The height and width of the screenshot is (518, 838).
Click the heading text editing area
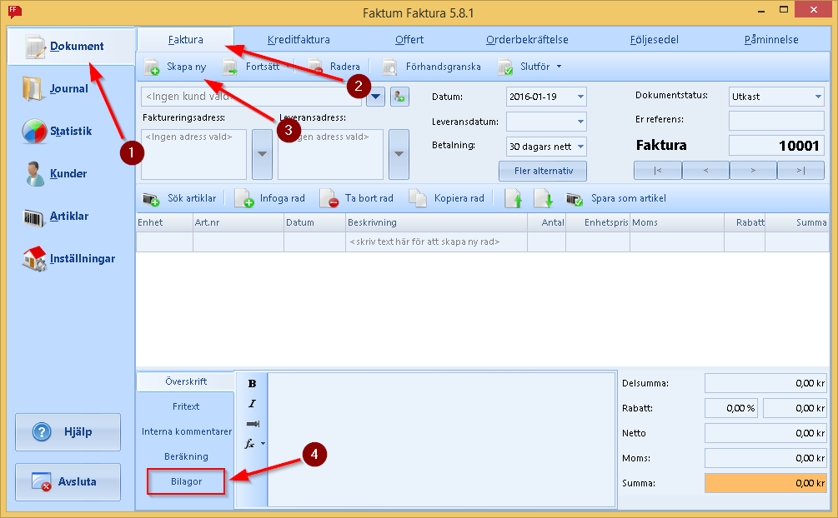click(x=441, y=440)
